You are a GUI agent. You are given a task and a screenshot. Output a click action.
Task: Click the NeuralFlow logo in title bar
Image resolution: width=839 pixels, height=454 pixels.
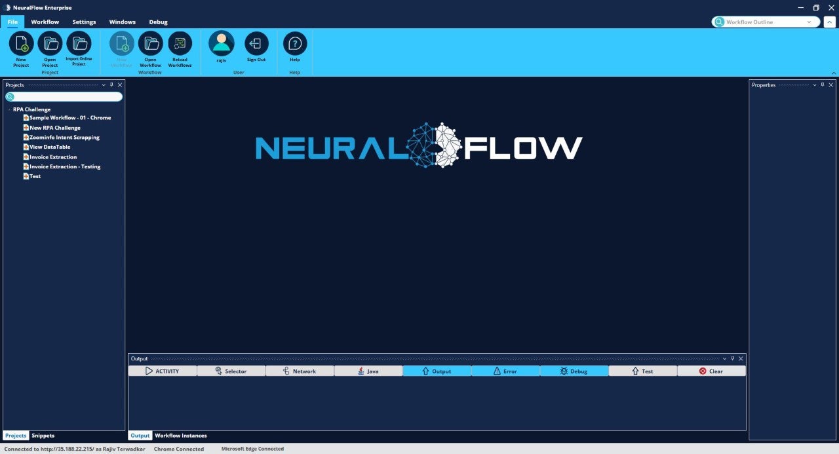pyautogui.click(x=7, y=8)
